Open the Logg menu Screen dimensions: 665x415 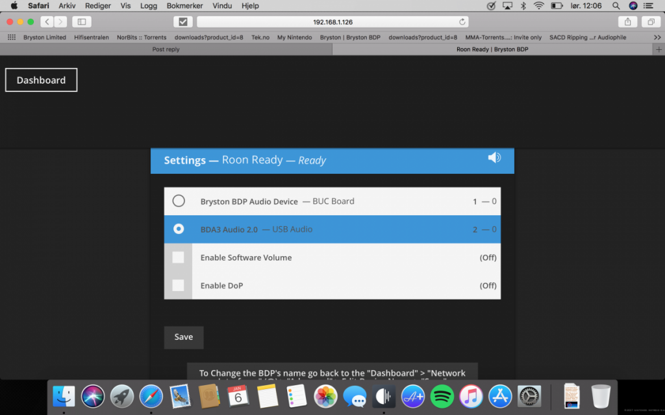(x=149, y=6)
